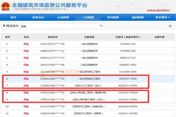Click the funnel icon next to 筛选条件
176x117 pixels.
[4, 26]
